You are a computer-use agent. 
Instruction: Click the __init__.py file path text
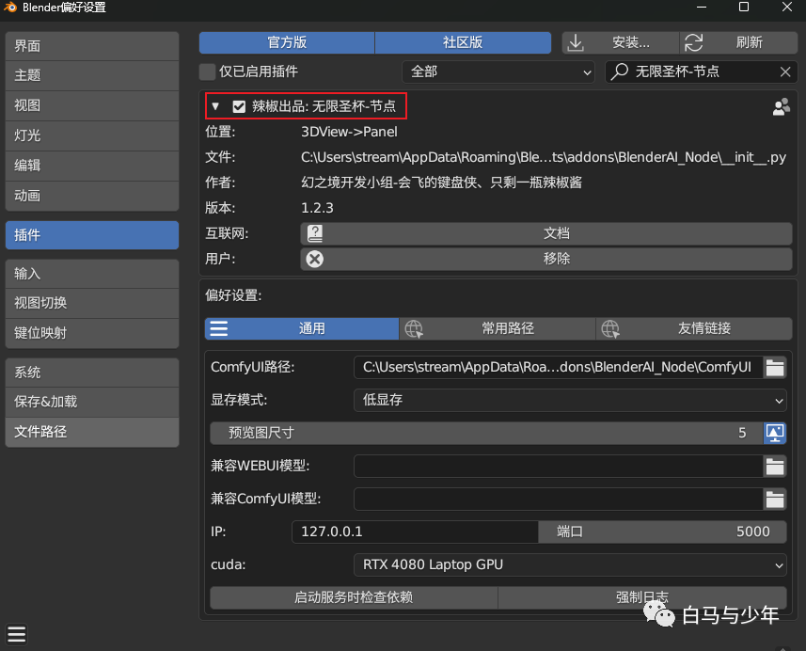pos(544,157)
